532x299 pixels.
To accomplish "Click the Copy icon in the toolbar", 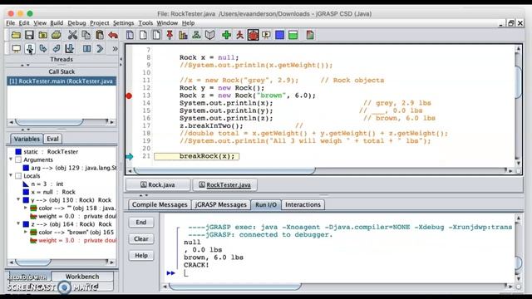I will click(x=86, y=35).
